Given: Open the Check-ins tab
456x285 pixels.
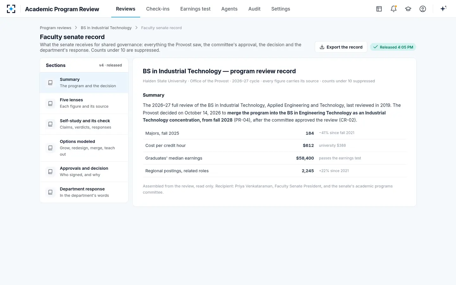Looking at the screenshot, I should tap(158, 9).
